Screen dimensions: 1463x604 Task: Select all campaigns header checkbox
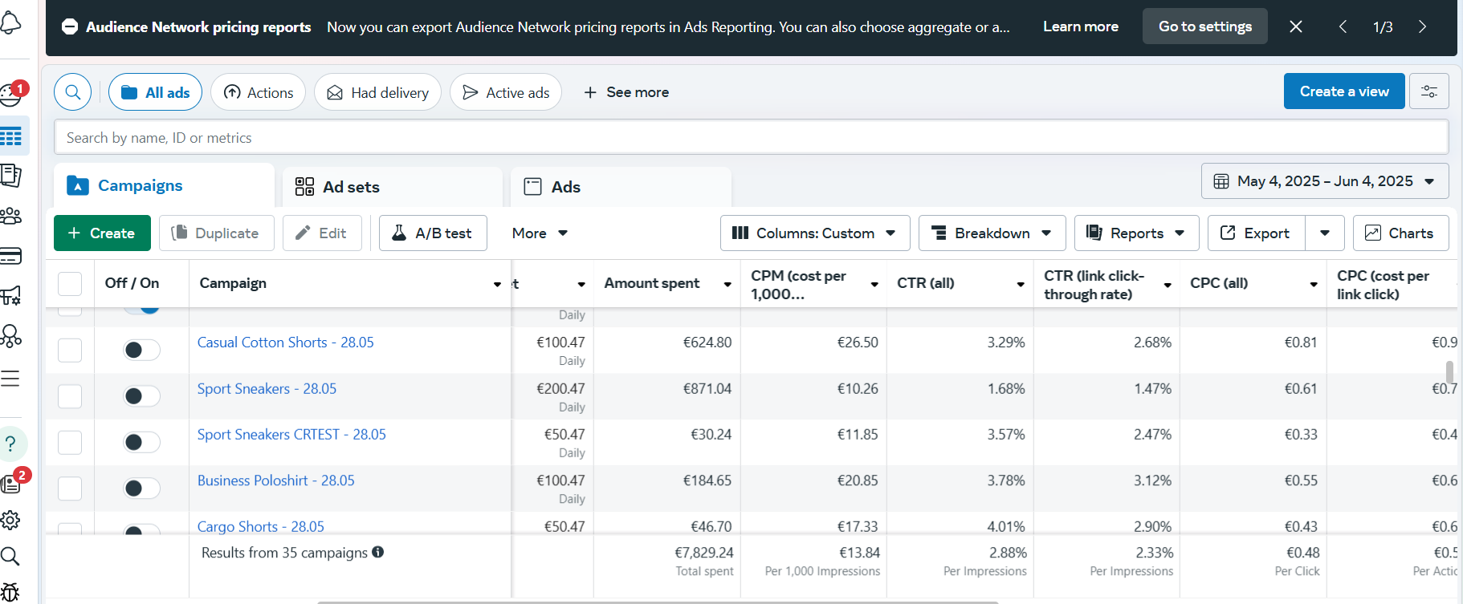[70, 283]
